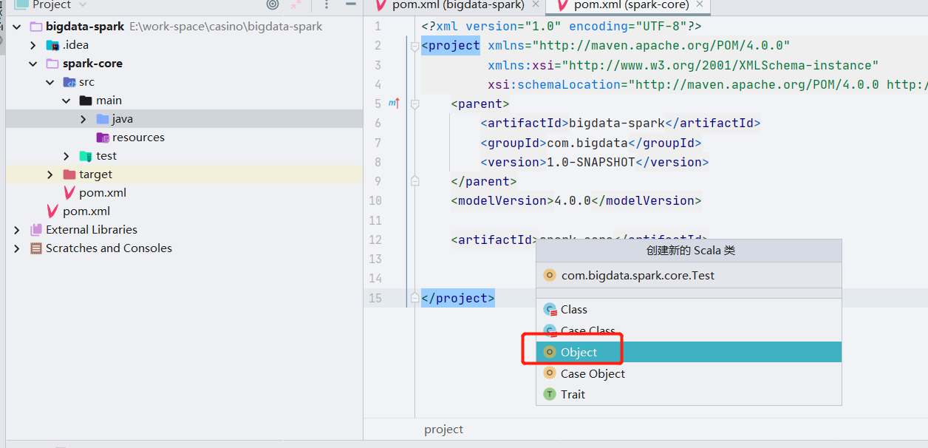
Task: Collapse the src folder
Action: [x=50, y=82]
